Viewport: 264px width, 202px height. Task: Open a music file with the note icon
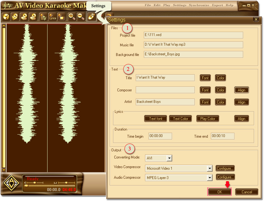(x=6, y=17)
